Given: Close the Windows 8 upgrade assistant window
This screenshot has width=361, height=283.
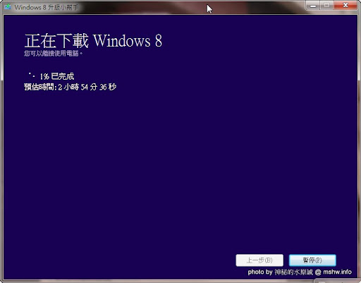Looking at the screenshot, I should point(345,5).
